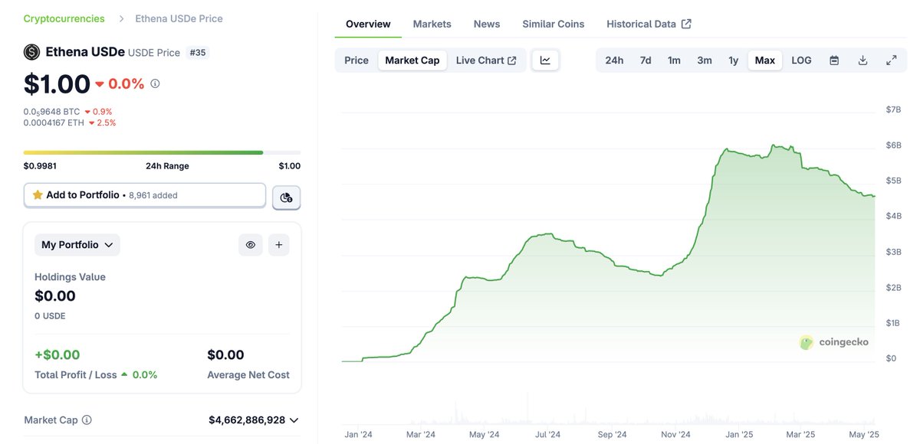Viewport: 920px width, 444px height.
Task: Switch to the line chart type icon
Action: (545, 60)
